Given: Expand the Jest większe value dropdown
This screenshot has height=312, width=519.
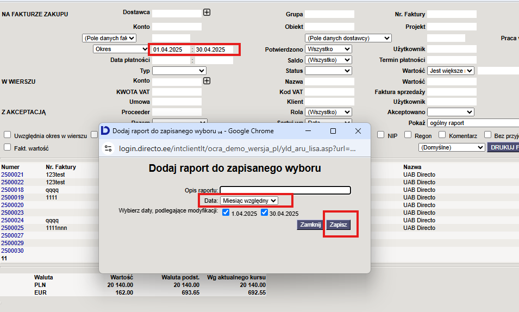Looking at the screenshot, I should click(x=451, y=71).
